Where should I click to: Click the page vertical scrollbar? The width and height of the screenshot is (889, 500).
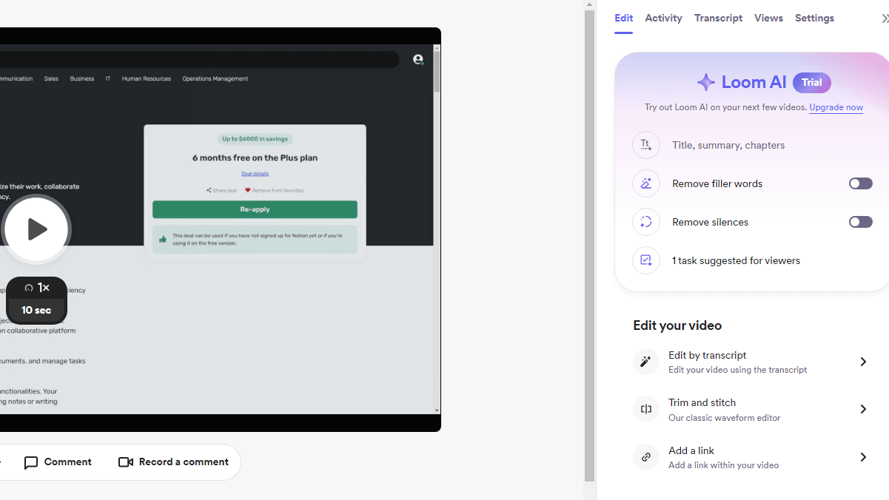tap(589, 244)
